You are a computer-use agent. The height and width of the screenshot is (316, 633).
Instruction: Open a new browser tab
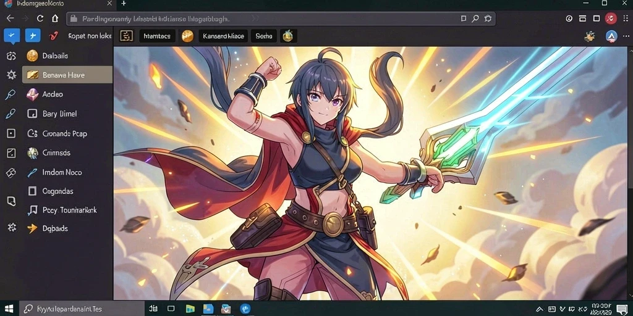[x=124, y=3]
